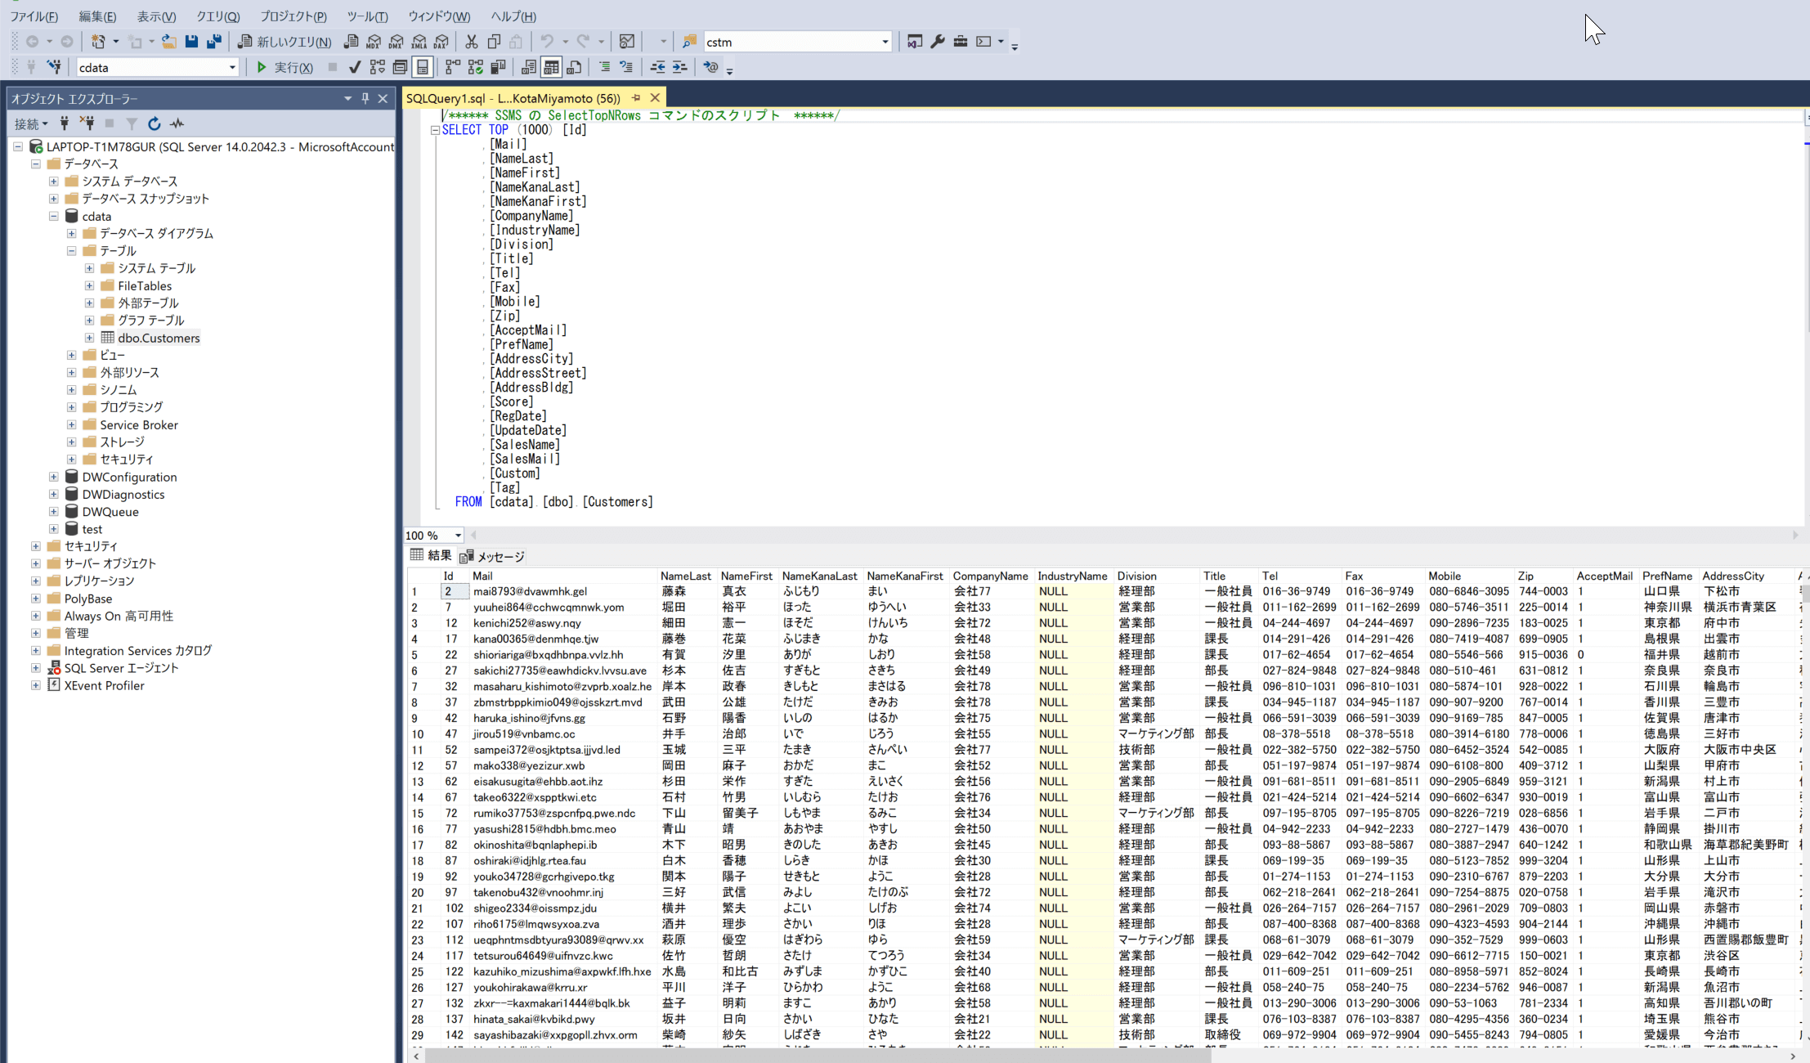Click Open File folder icon

(168, 42)
